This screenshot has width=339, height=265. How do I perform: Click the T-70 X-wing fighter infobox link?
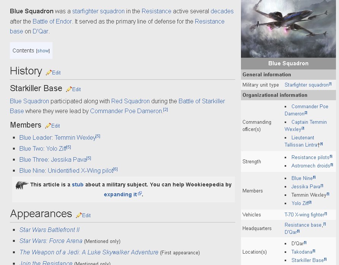tap(304, 215)
